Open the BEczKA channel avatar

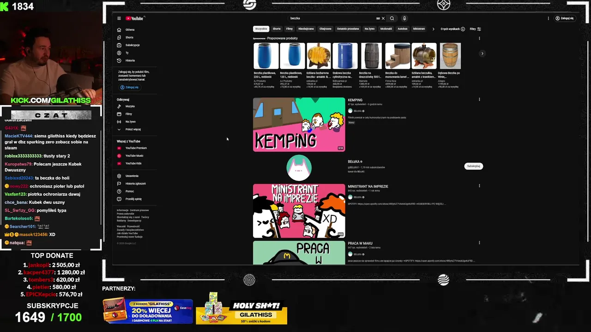299,168
